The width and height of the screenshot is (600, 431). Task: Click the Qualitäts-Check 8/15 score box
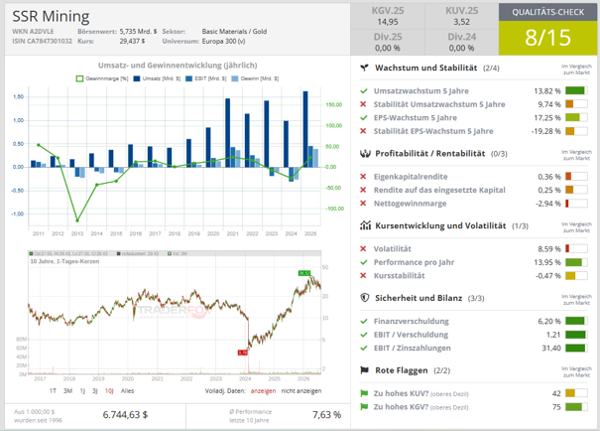(x=547, y=38)
